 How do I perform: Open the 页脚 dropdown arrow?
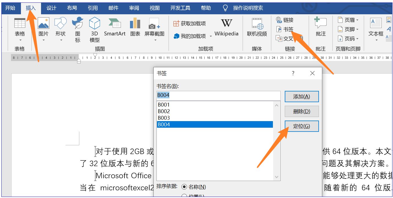coord(357,29)
